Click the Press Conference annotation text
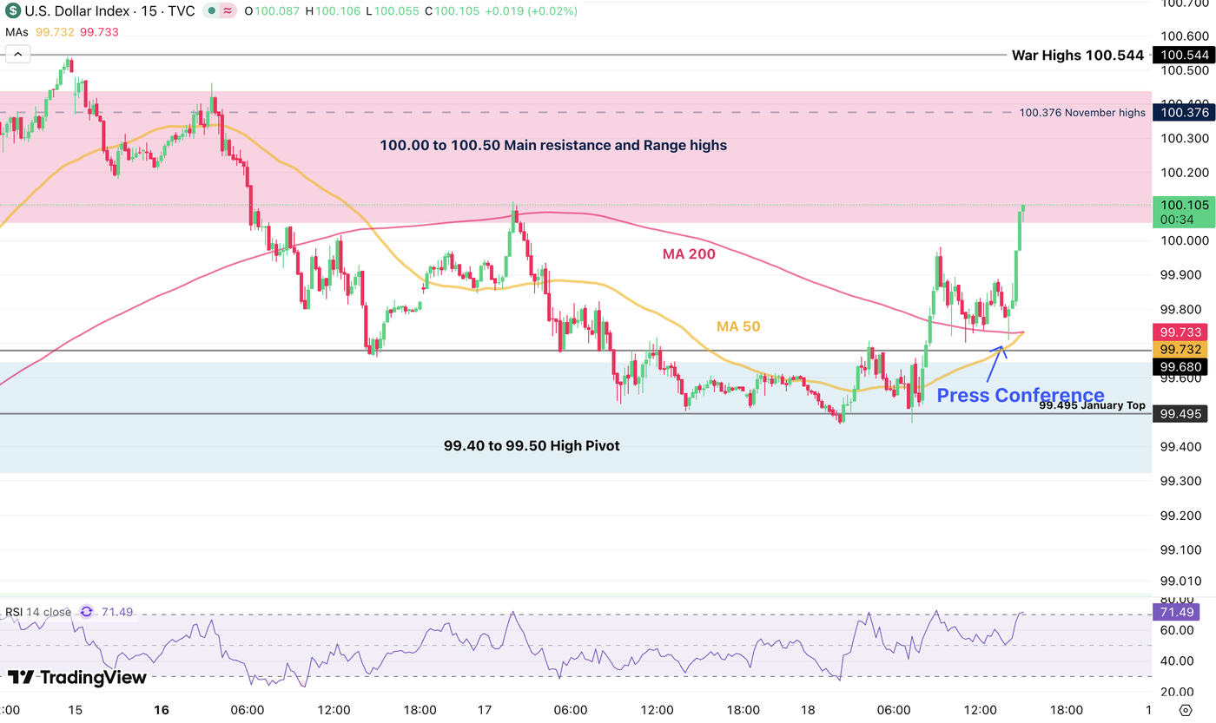The width and height of the screenshot is (1216, 723). pos(1021,395)
